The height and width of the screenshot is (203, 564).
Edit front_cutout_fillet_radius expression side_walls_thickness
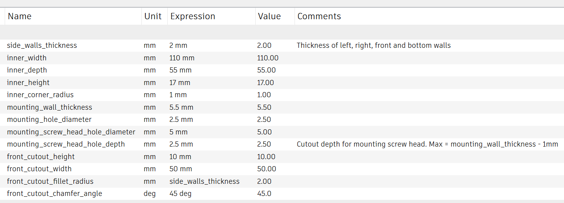click(204, 181)
